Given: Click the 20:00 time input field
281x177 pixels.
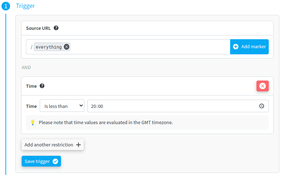Looking at the screenshot, I should (178, 106).
